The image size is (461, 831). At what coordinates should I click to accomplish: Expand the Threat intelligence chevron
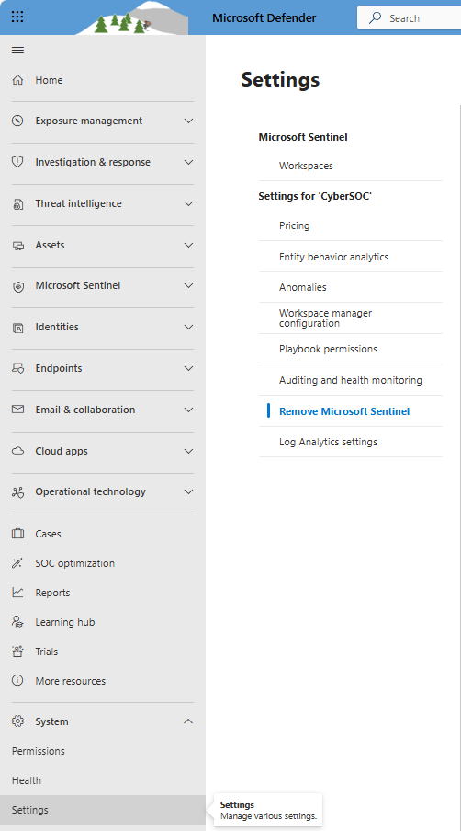(188, 203)
